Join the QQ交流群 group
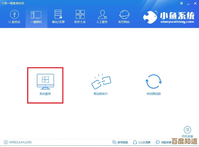Image resolution: width=199 pixels, height=147 pixels. (143, 142)
